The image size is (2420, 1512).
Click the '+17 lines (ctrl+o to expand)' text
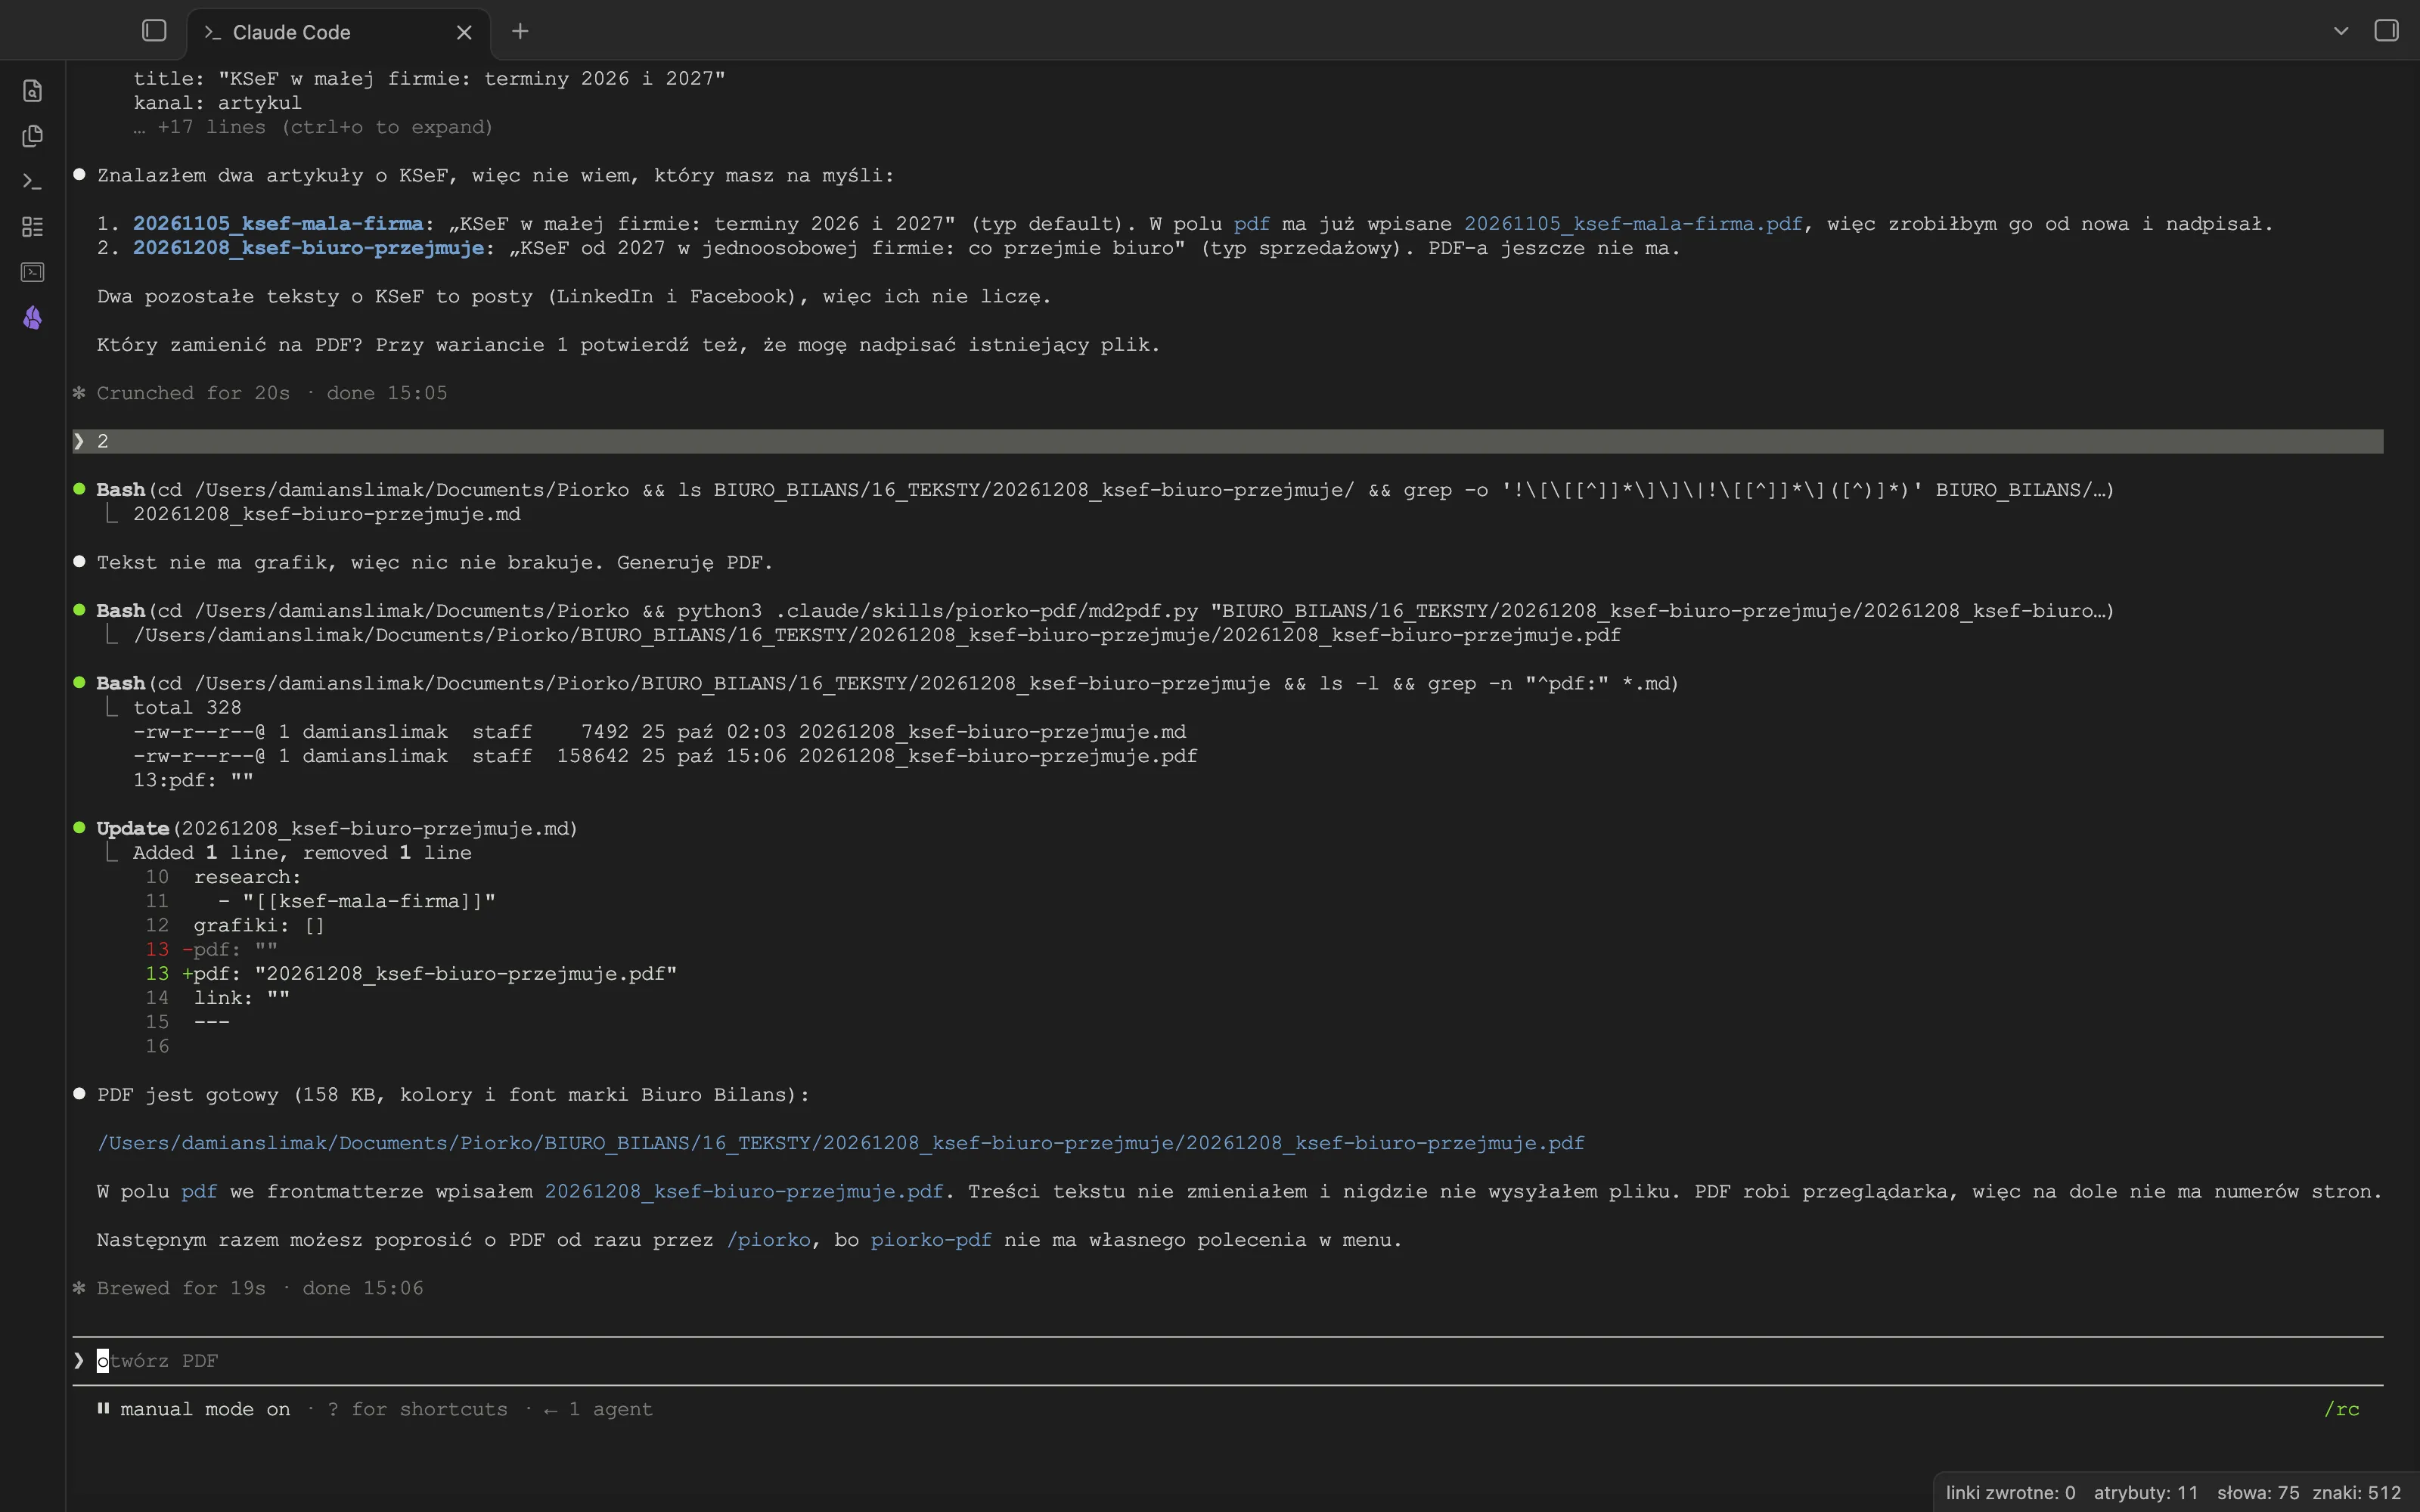click(x=324, y=127)
